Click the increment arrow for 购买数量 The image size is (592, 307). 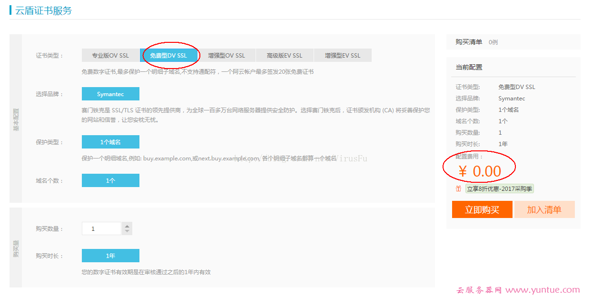127,225
